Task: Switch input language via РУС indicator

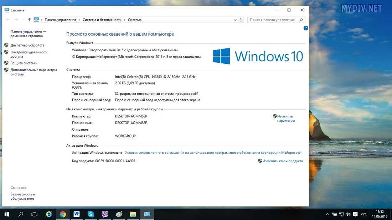Action: [x=364, y=214]
